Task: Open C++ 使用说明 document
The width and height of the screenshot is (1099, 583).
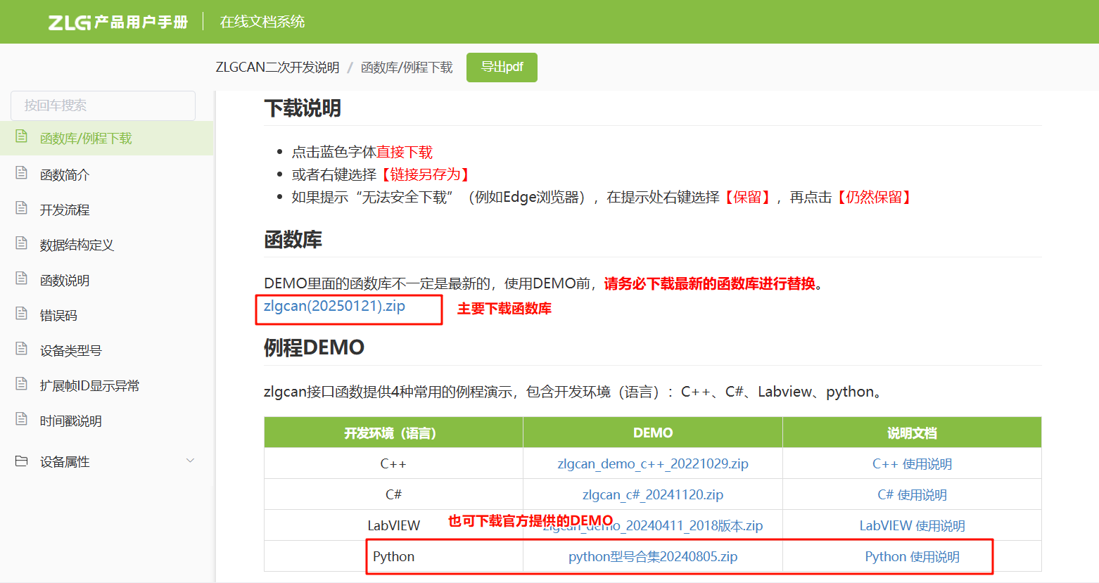Action: (912, 463)
